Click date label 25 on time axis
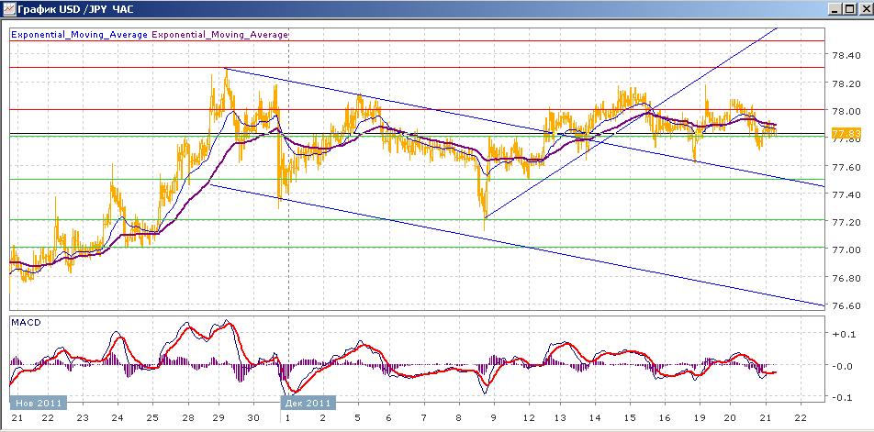 pos(152,418)
